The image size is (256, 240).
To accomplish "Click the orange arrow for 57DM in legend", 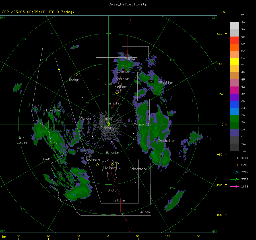I will [x=234, y=165].
